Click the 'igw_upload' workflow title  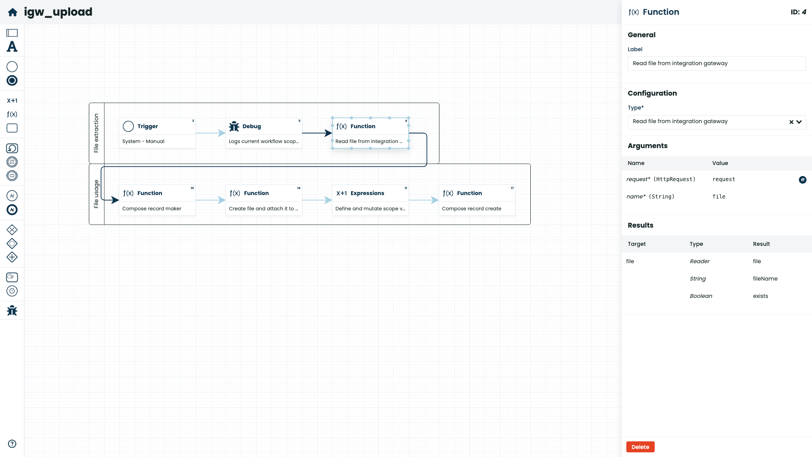[58, 12]
